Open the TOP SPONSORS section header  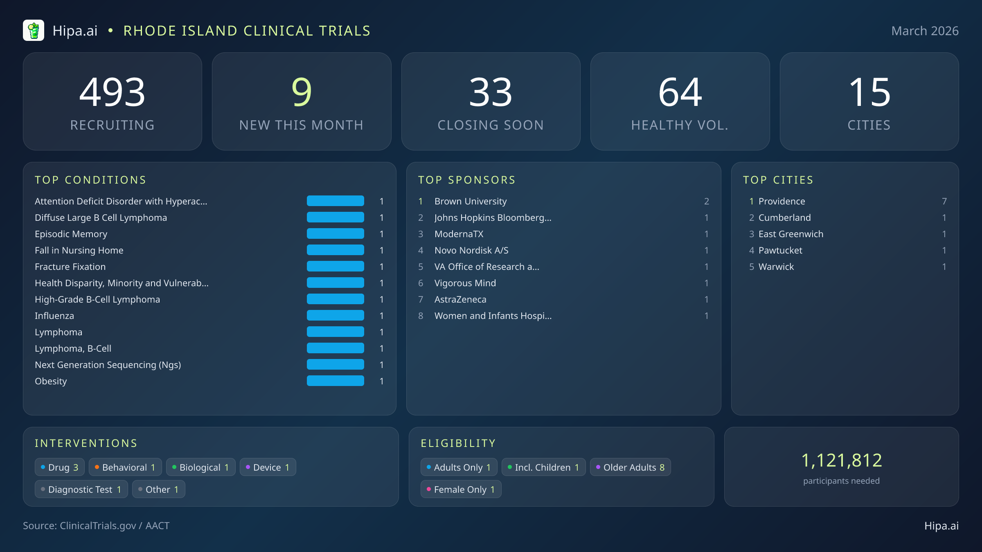[467, 180]
